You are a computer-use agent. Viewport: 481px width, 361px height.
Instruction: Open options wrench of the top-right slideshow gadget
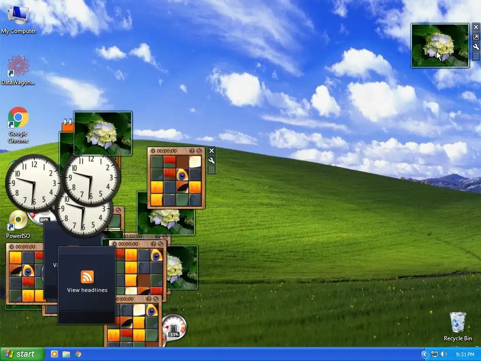coord(476,47)
